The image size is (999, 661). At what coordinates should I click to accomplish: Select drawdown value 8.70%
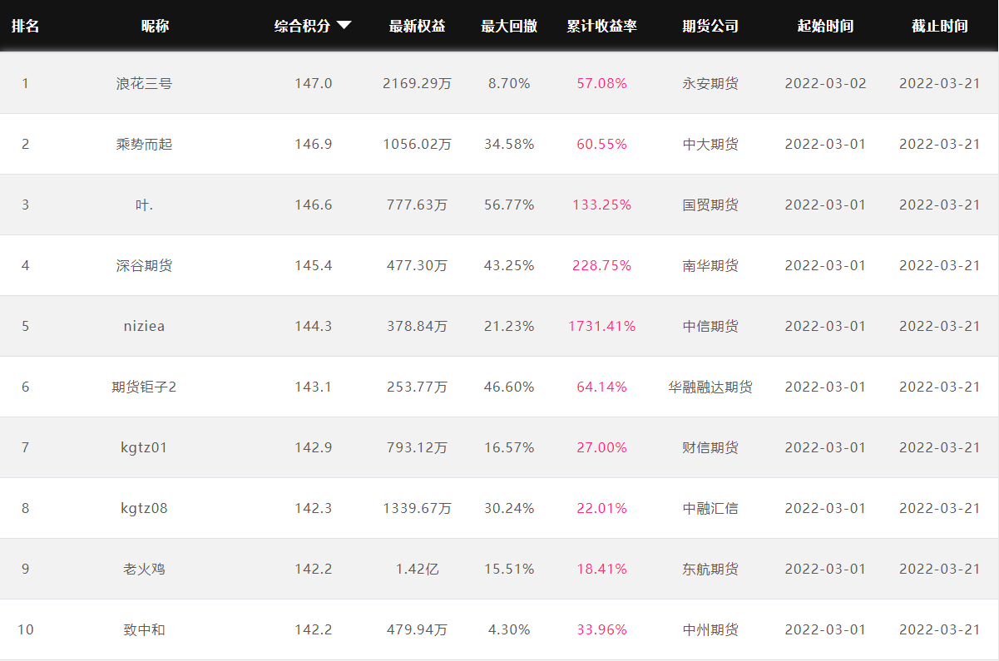[509, 83]
